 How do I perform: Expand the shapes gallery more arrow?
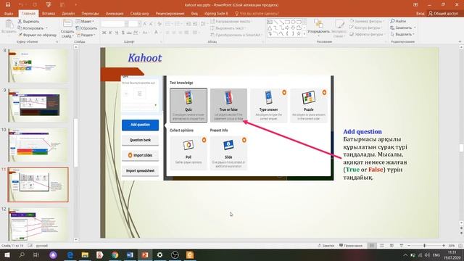(x=304, y=34)
